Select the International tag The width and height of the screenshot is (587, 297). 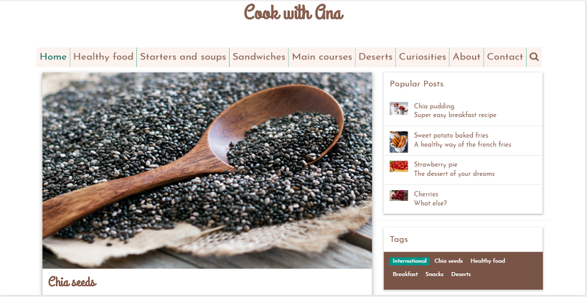point(410,261)
